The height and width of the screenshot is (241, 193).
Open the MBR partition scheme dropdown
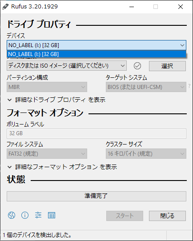point(47,87)
